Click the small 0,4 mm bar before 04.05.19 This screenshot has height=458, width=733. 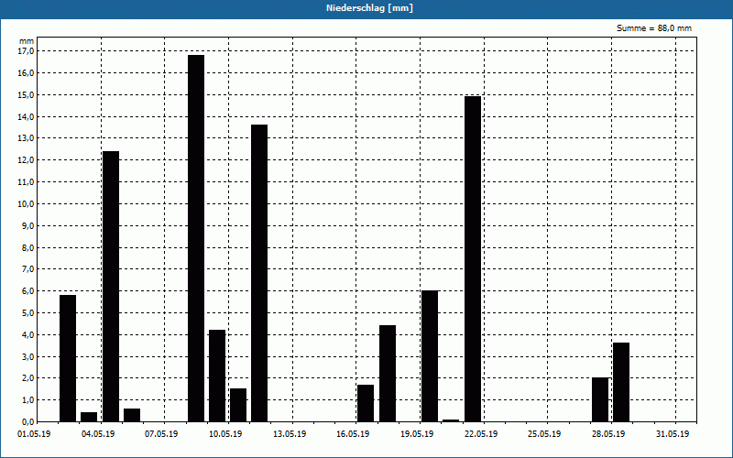89,417
